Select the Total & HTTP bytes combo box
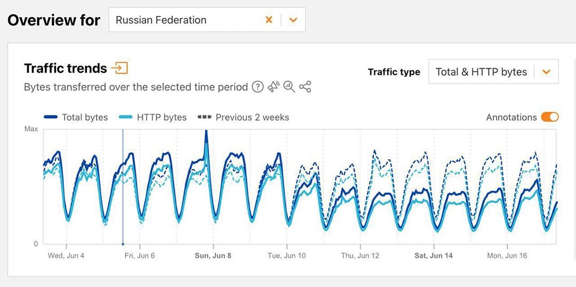 tap(481, 72)
